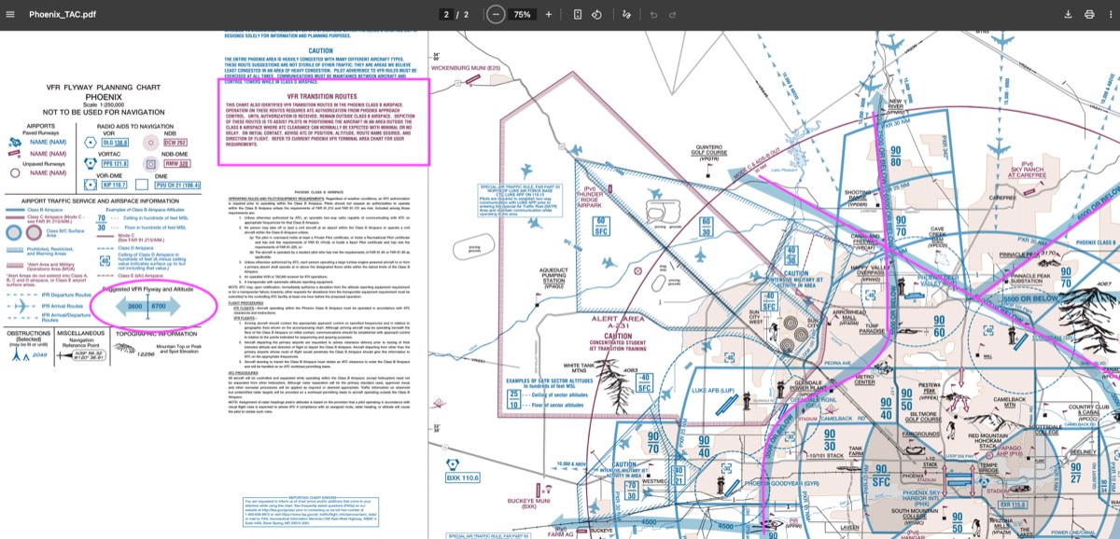Download the Phoenix_TAC PDF
This screenshot has width=1120, height=539.
pyautogui.click(x=1068, y=15)
